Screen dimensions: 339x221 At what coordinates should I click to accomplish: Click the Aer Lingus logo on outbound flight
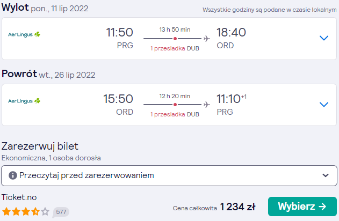pyautogui.click(x=24, y=34)
